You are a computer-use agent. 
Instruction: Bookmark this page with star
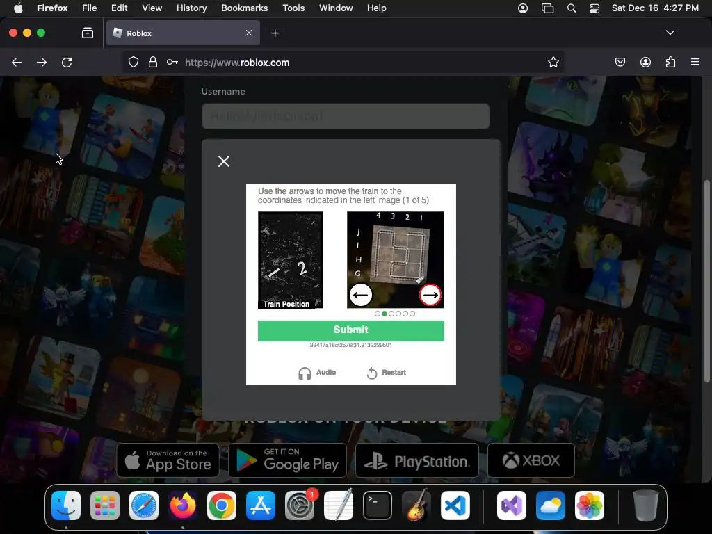(553, 62)
